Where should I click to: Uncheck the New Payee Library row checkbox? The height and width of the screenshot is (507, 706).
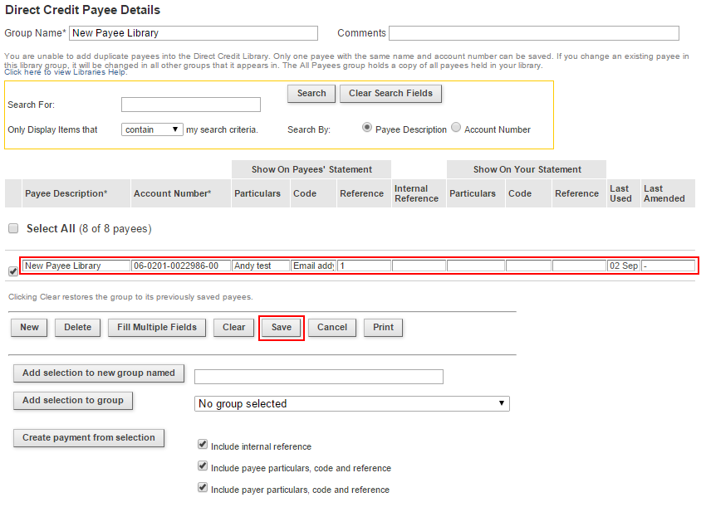tap(12, 271)
